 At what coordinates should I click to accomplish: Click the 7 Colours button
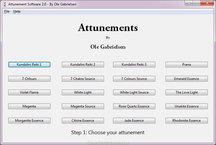pyautogui.click(x=29, y=79)
